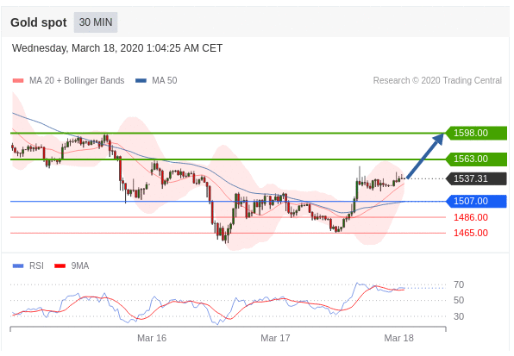This screenshot has height=356, width=514.
Task: Click the RSI legend color marker
Action: [x=18, y=266]
